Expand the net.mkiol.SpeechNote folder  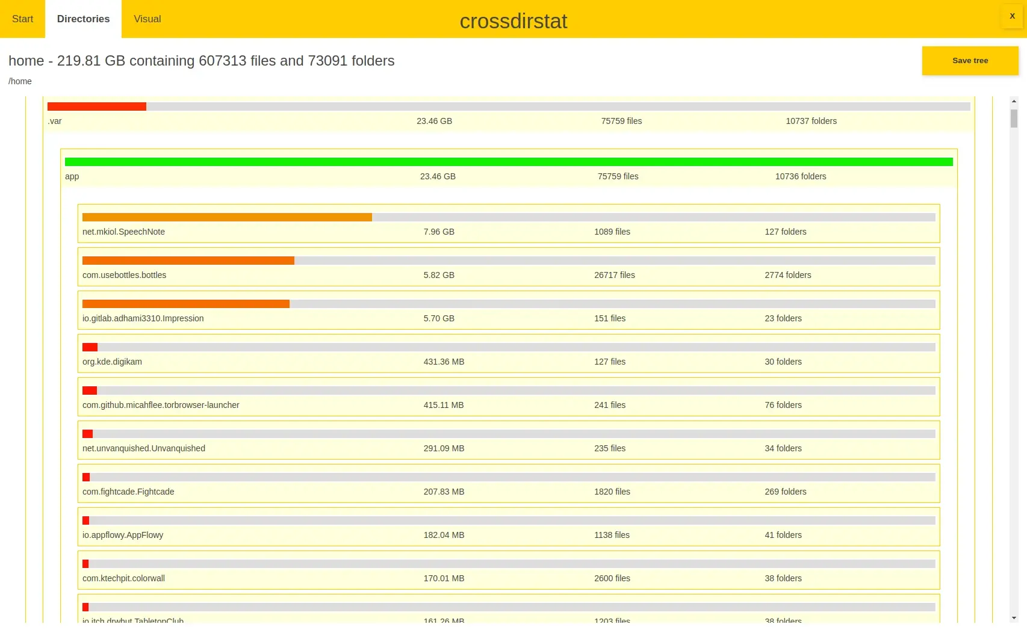pyautogui.click(x=509, y=224)
